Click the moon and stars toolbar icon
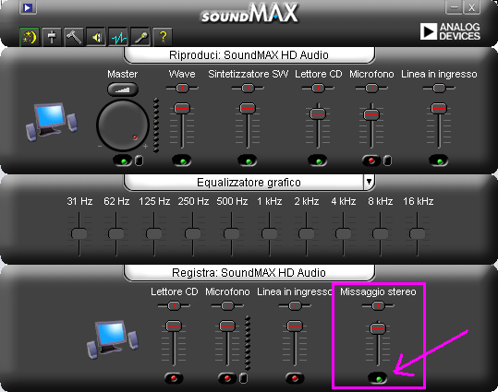 [x=30, y=37]
